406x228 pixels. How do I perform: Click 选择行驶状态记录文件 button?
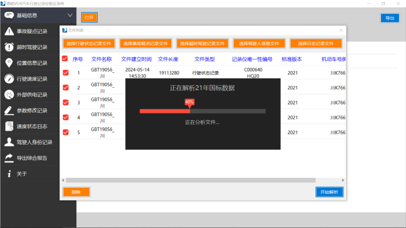point(89,44)
